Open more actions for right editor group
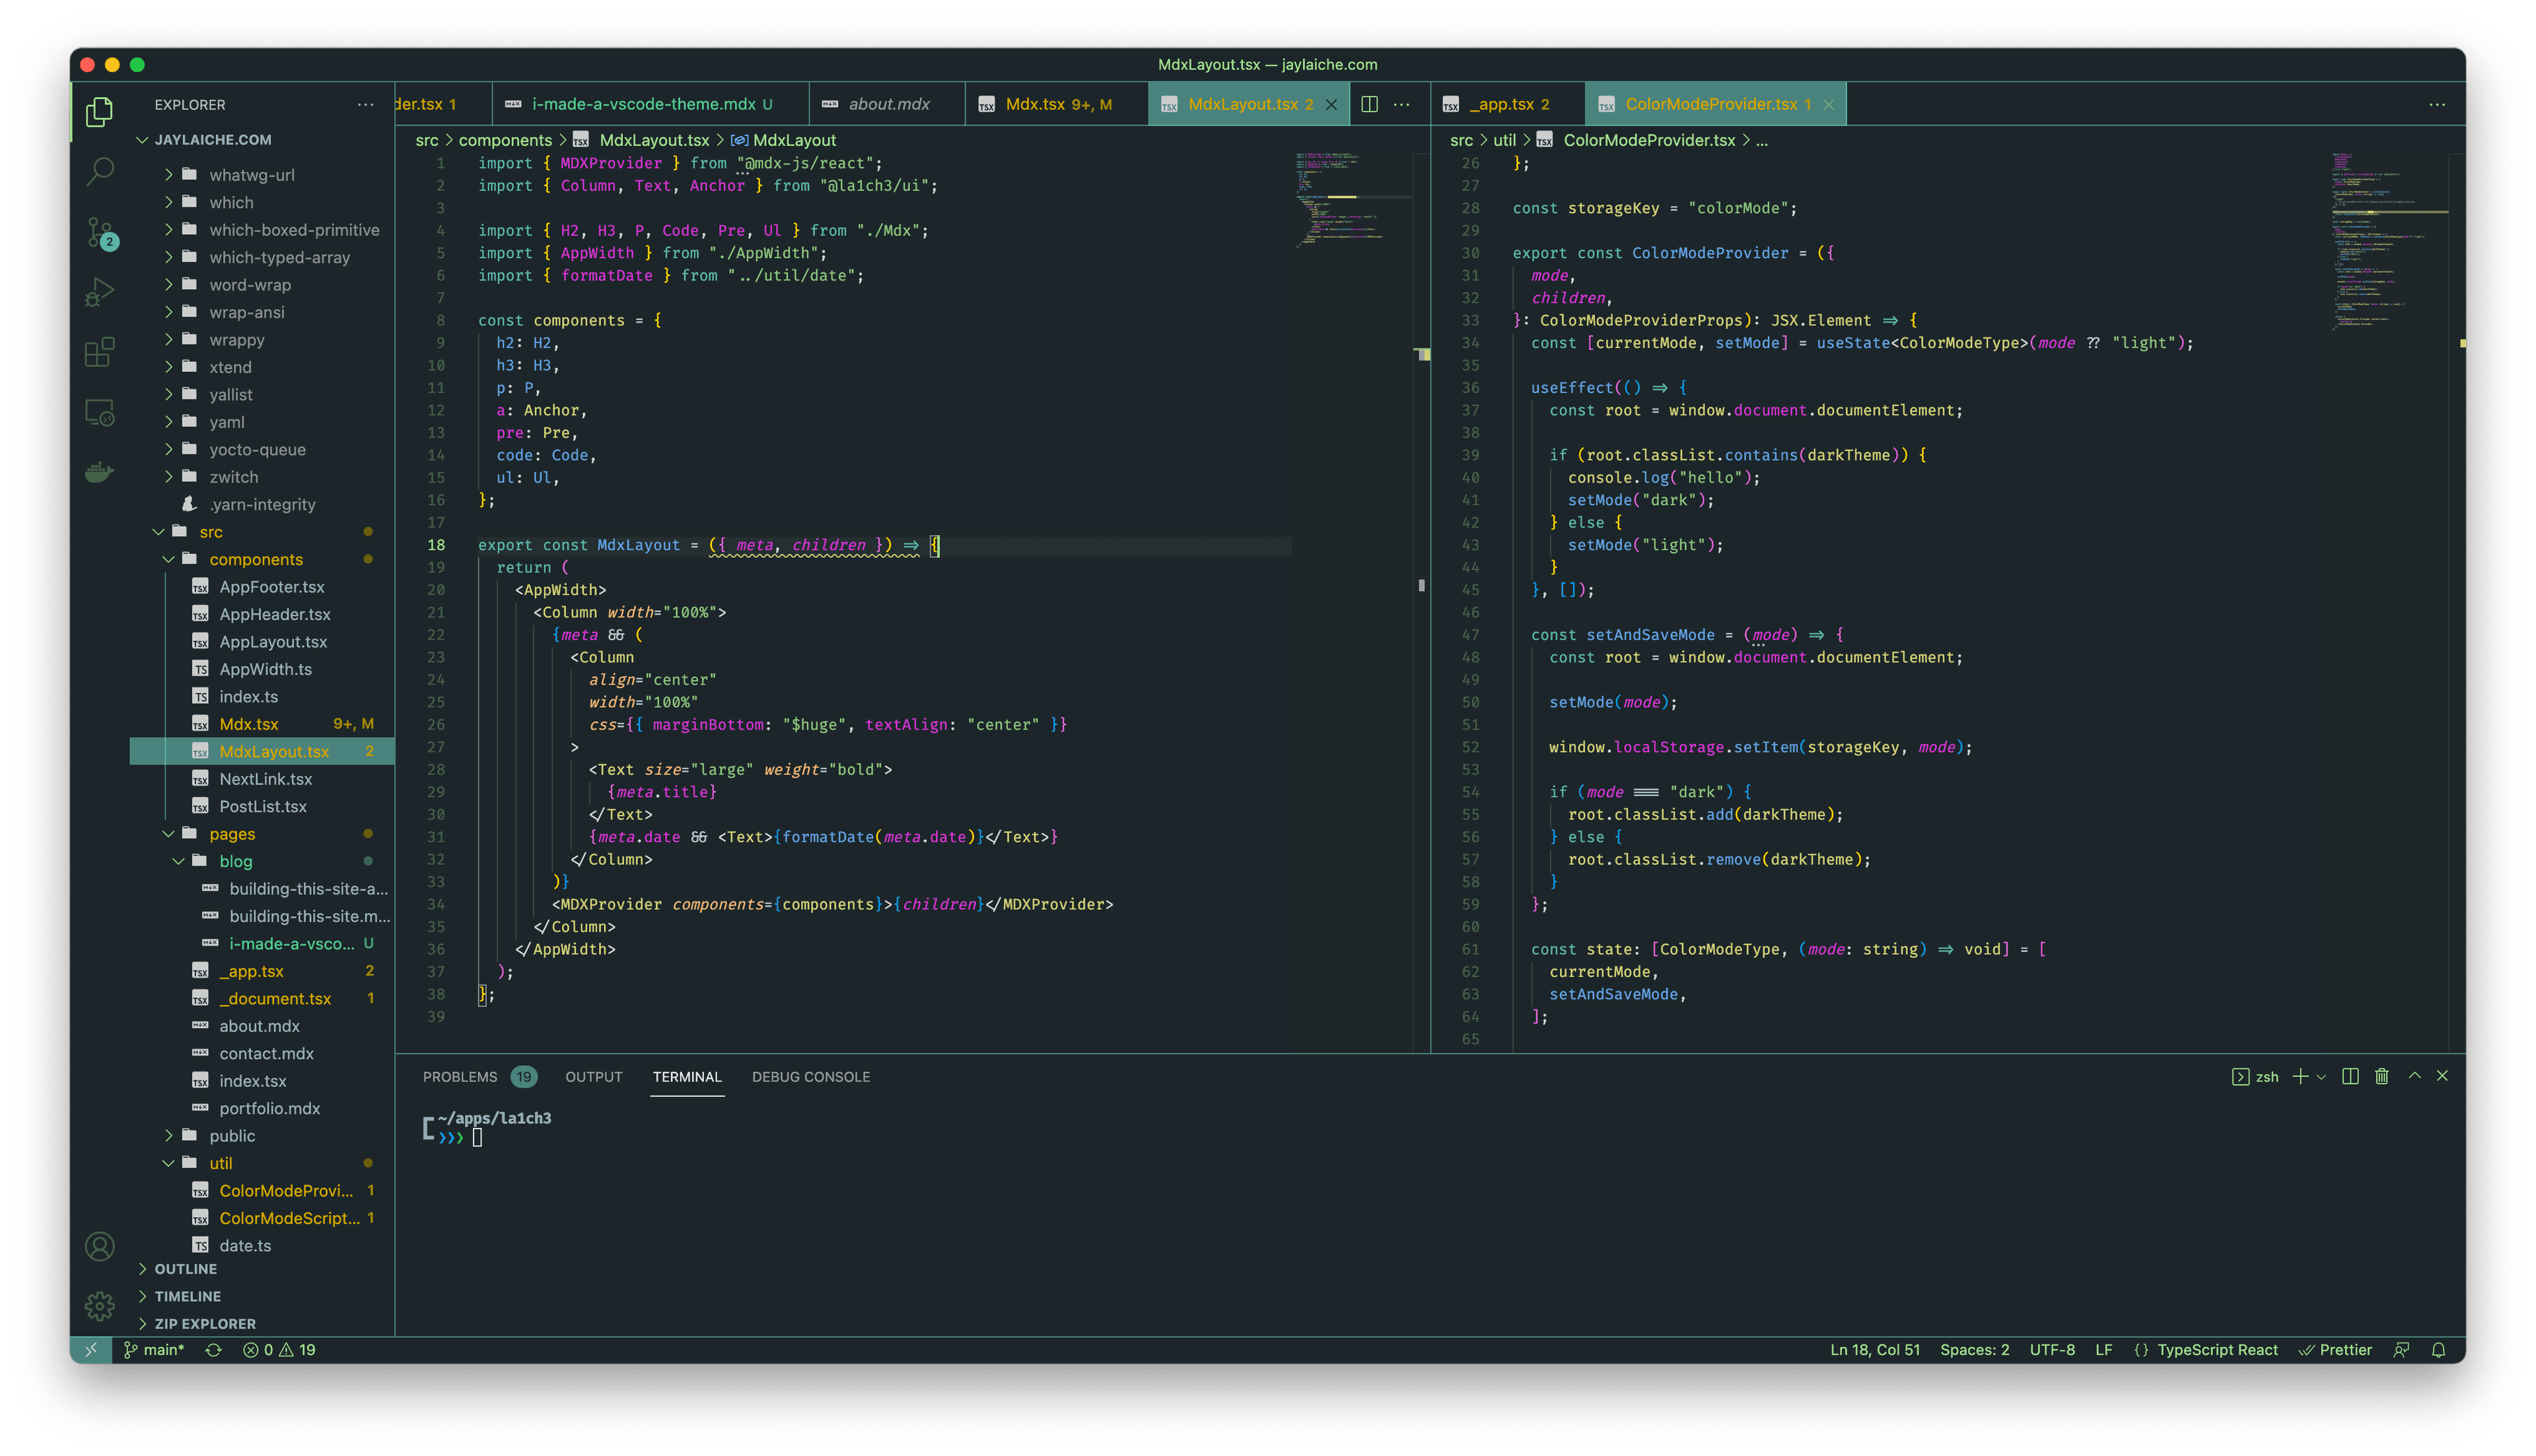 [x=2437, y=104]
